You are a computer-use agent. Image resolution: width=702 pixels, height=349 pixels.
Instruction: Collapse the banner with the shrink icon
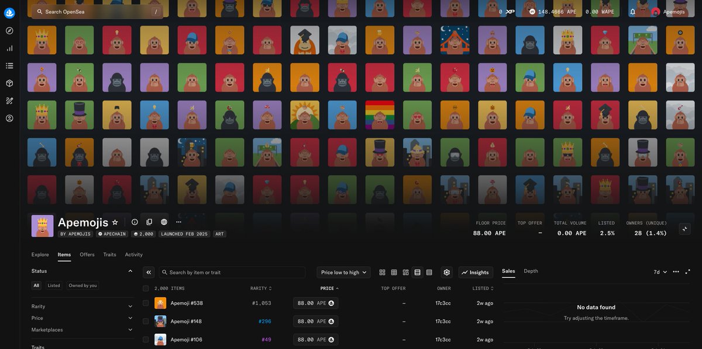(x=685, y=229)
